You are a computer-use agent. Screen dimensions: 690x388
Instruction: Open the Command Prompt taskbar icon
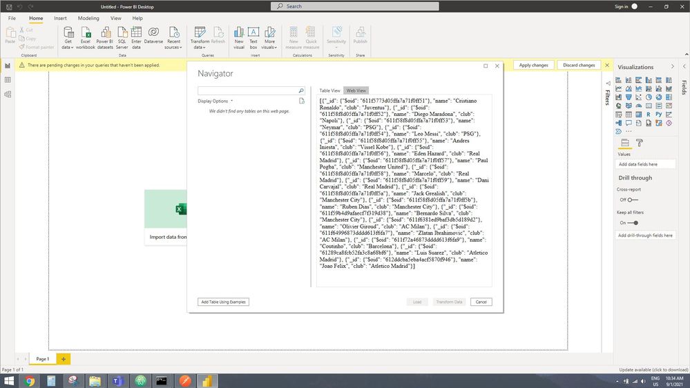pyautogui.click(x=162, y=381)
